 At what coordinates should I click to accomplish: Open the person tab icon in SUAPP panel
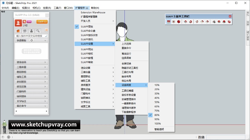(31, 31)
